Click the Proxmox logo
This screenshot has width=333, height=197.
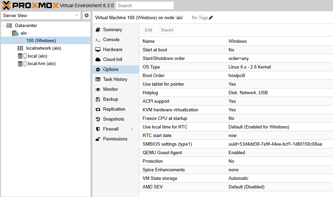point(30,5)
